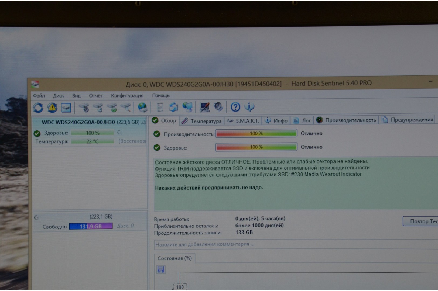Click the hard disk panel toolbar icon
Screen dimensions: 438x291
tap(66, 108)
